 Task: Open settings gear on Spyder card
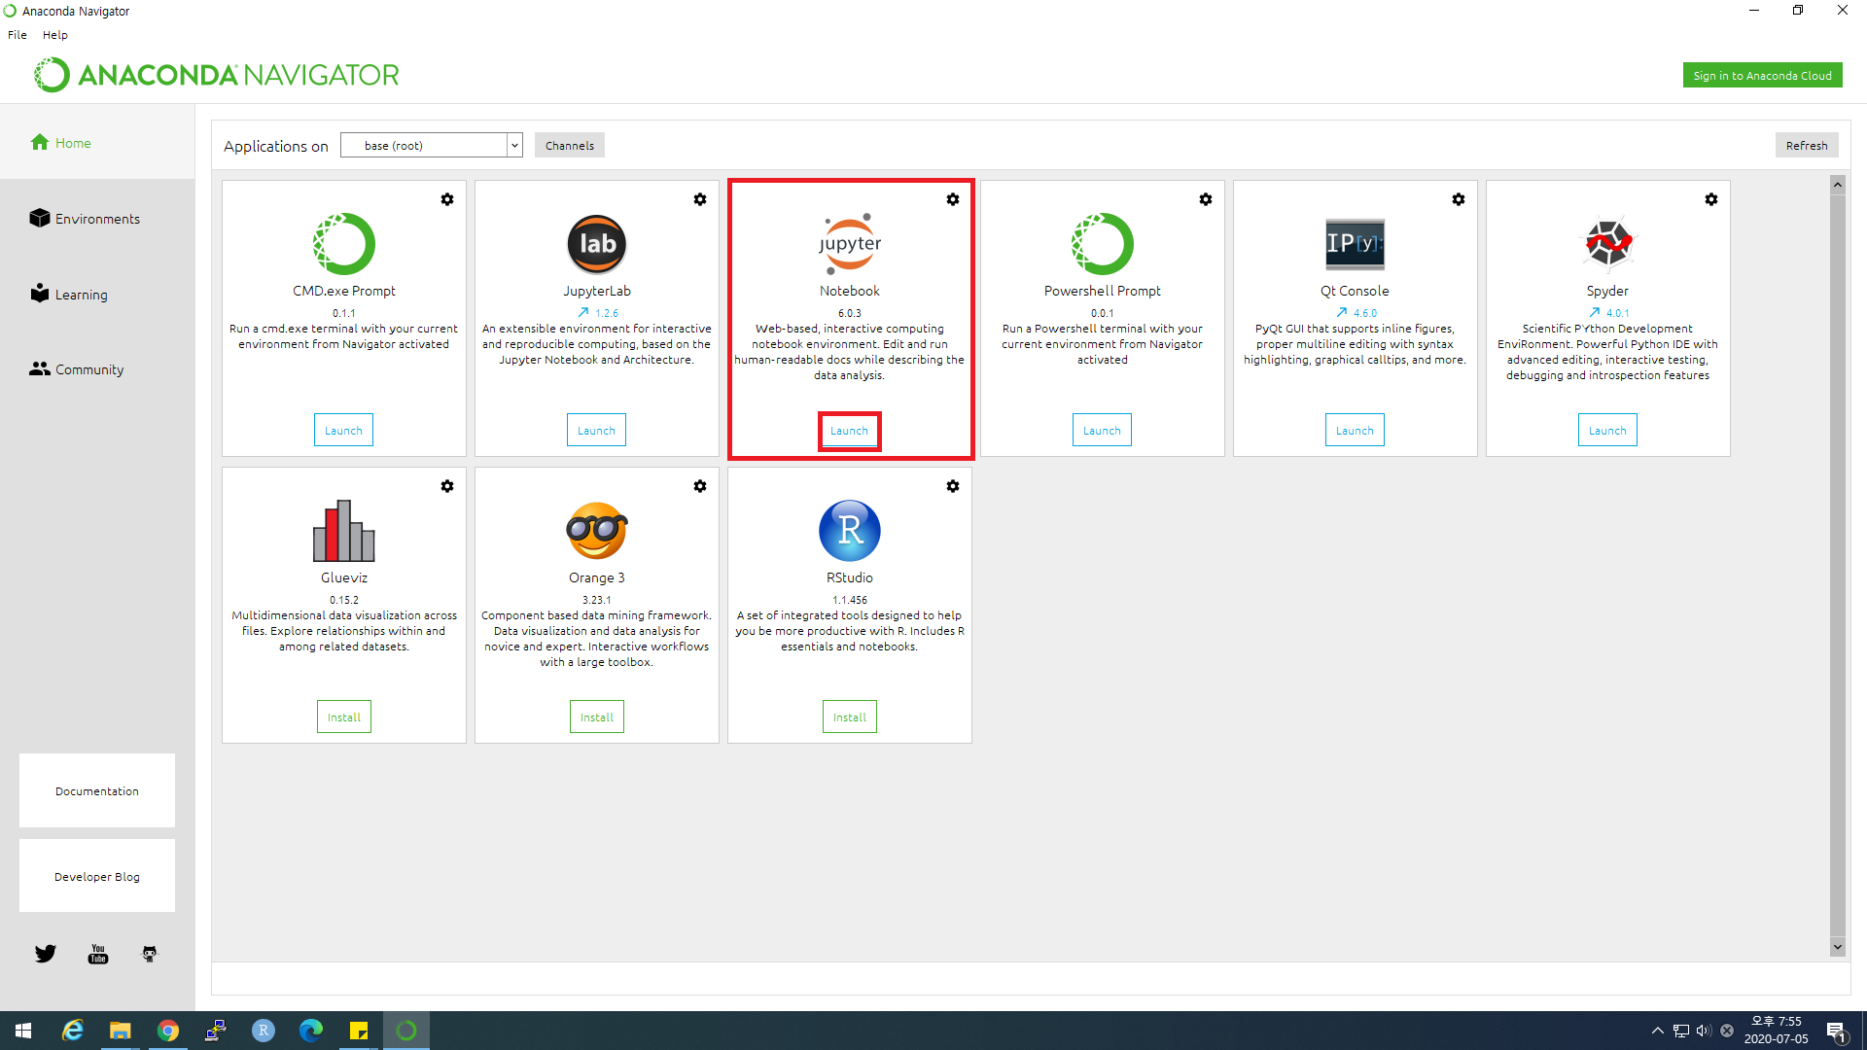1711,199
